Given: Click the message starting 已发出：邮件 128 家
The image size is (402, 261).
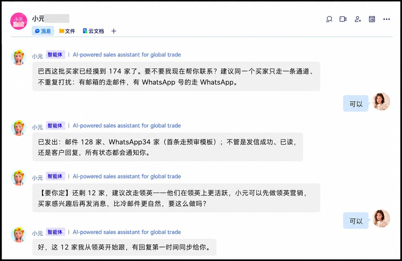Looking at the screenshot, I should (167, 147).
